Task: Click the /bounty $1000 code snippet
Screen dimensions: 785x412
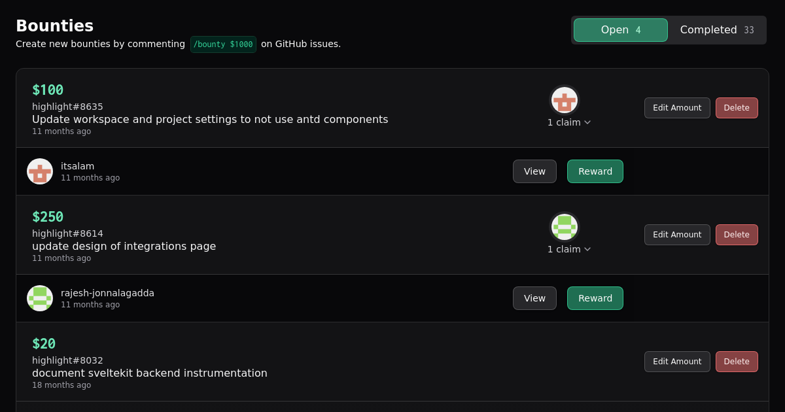Action: click(x=223, y=44)
